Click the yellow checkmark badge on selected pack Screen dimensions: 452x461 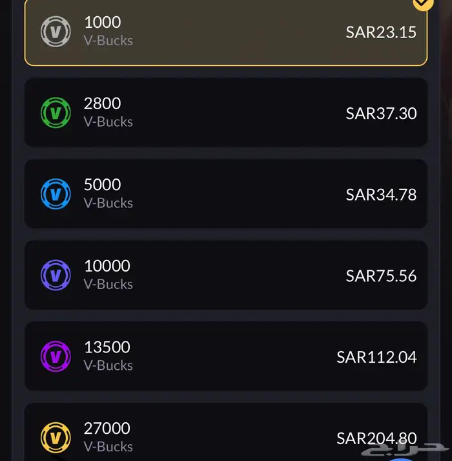tap(423, 3)
